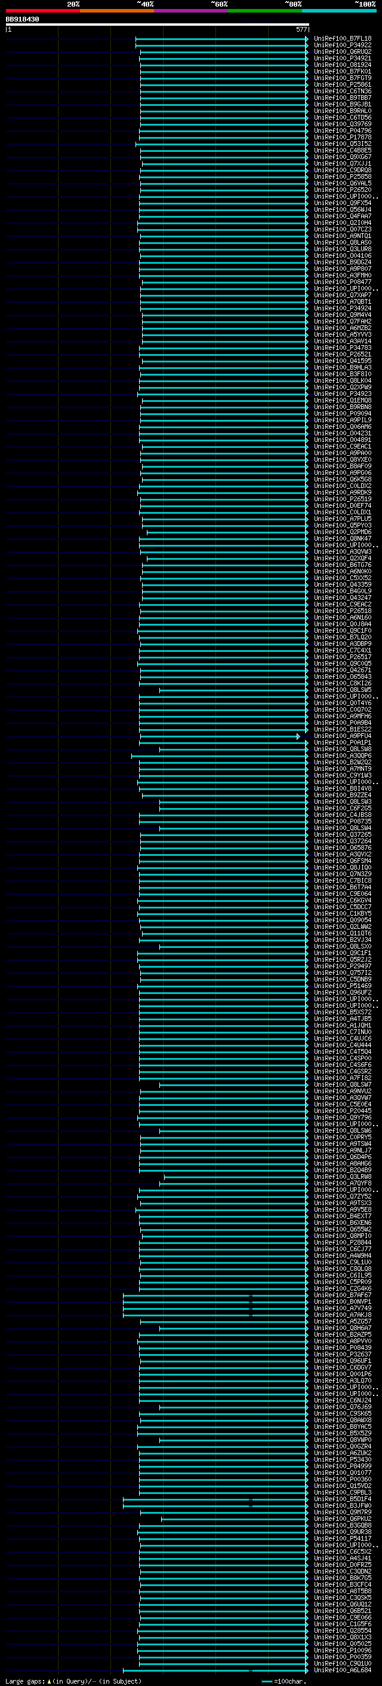The width and height of the screenshot is (382, 1686).
Task: Select the UniRef100_Q07CZ3 label
Action: coord(342,229)
